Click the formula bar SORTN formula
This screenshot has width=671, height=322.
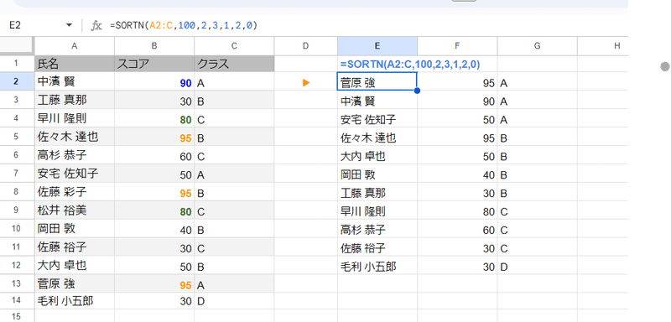184,26
